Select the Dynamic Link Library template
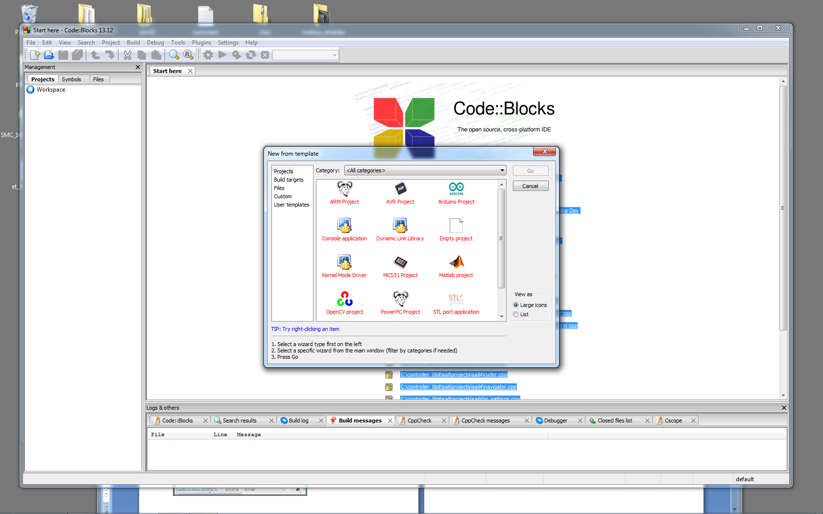The image size is (823, 514). [400, 230]
